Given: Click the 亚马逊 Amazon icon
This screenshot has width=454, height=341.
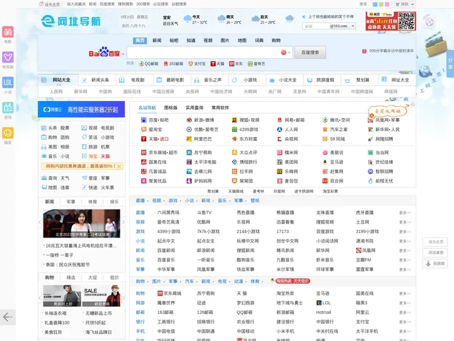Looking at the screenshot, I should tap(325, 162).
